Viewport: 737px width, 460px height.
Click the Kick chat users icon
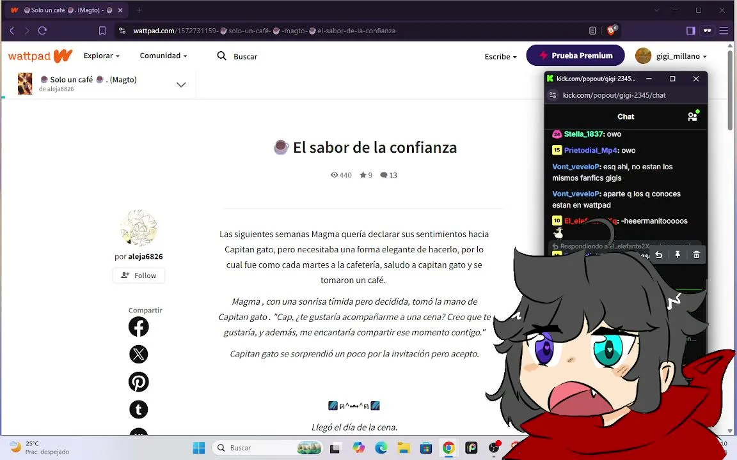click(693, 116)
